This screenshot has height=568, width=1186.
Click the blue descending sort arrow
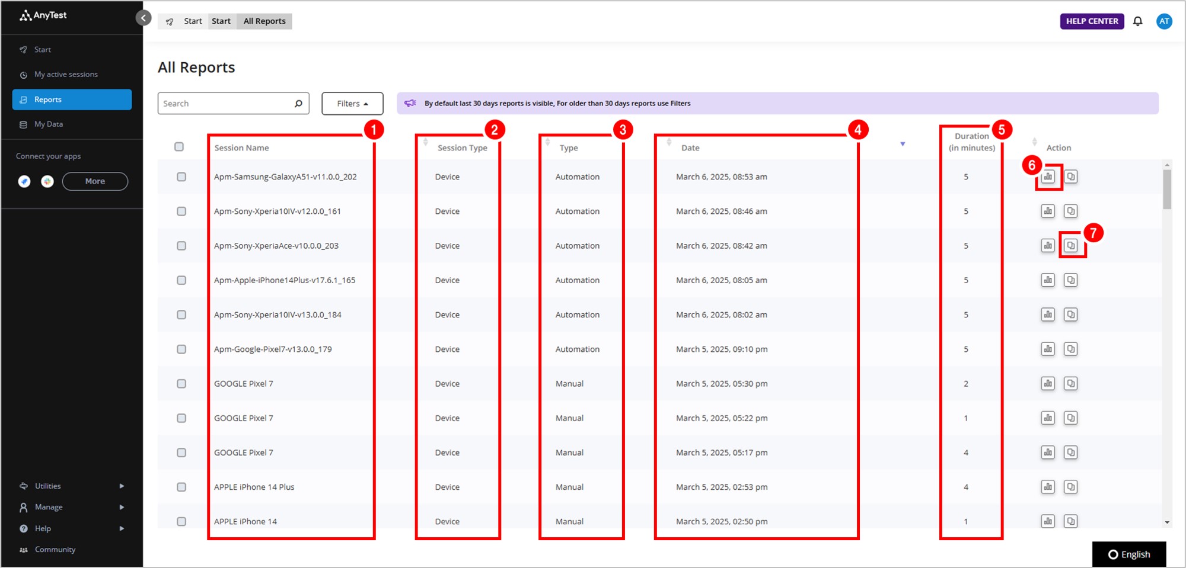click(903, 144)
